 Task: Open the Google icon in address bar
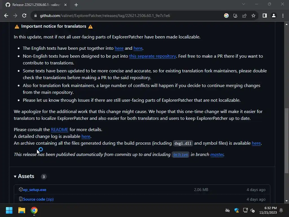[226, 16]
